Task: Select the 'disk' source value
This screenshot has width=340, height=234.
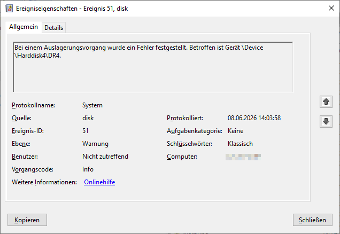Action: coord(88,118)
